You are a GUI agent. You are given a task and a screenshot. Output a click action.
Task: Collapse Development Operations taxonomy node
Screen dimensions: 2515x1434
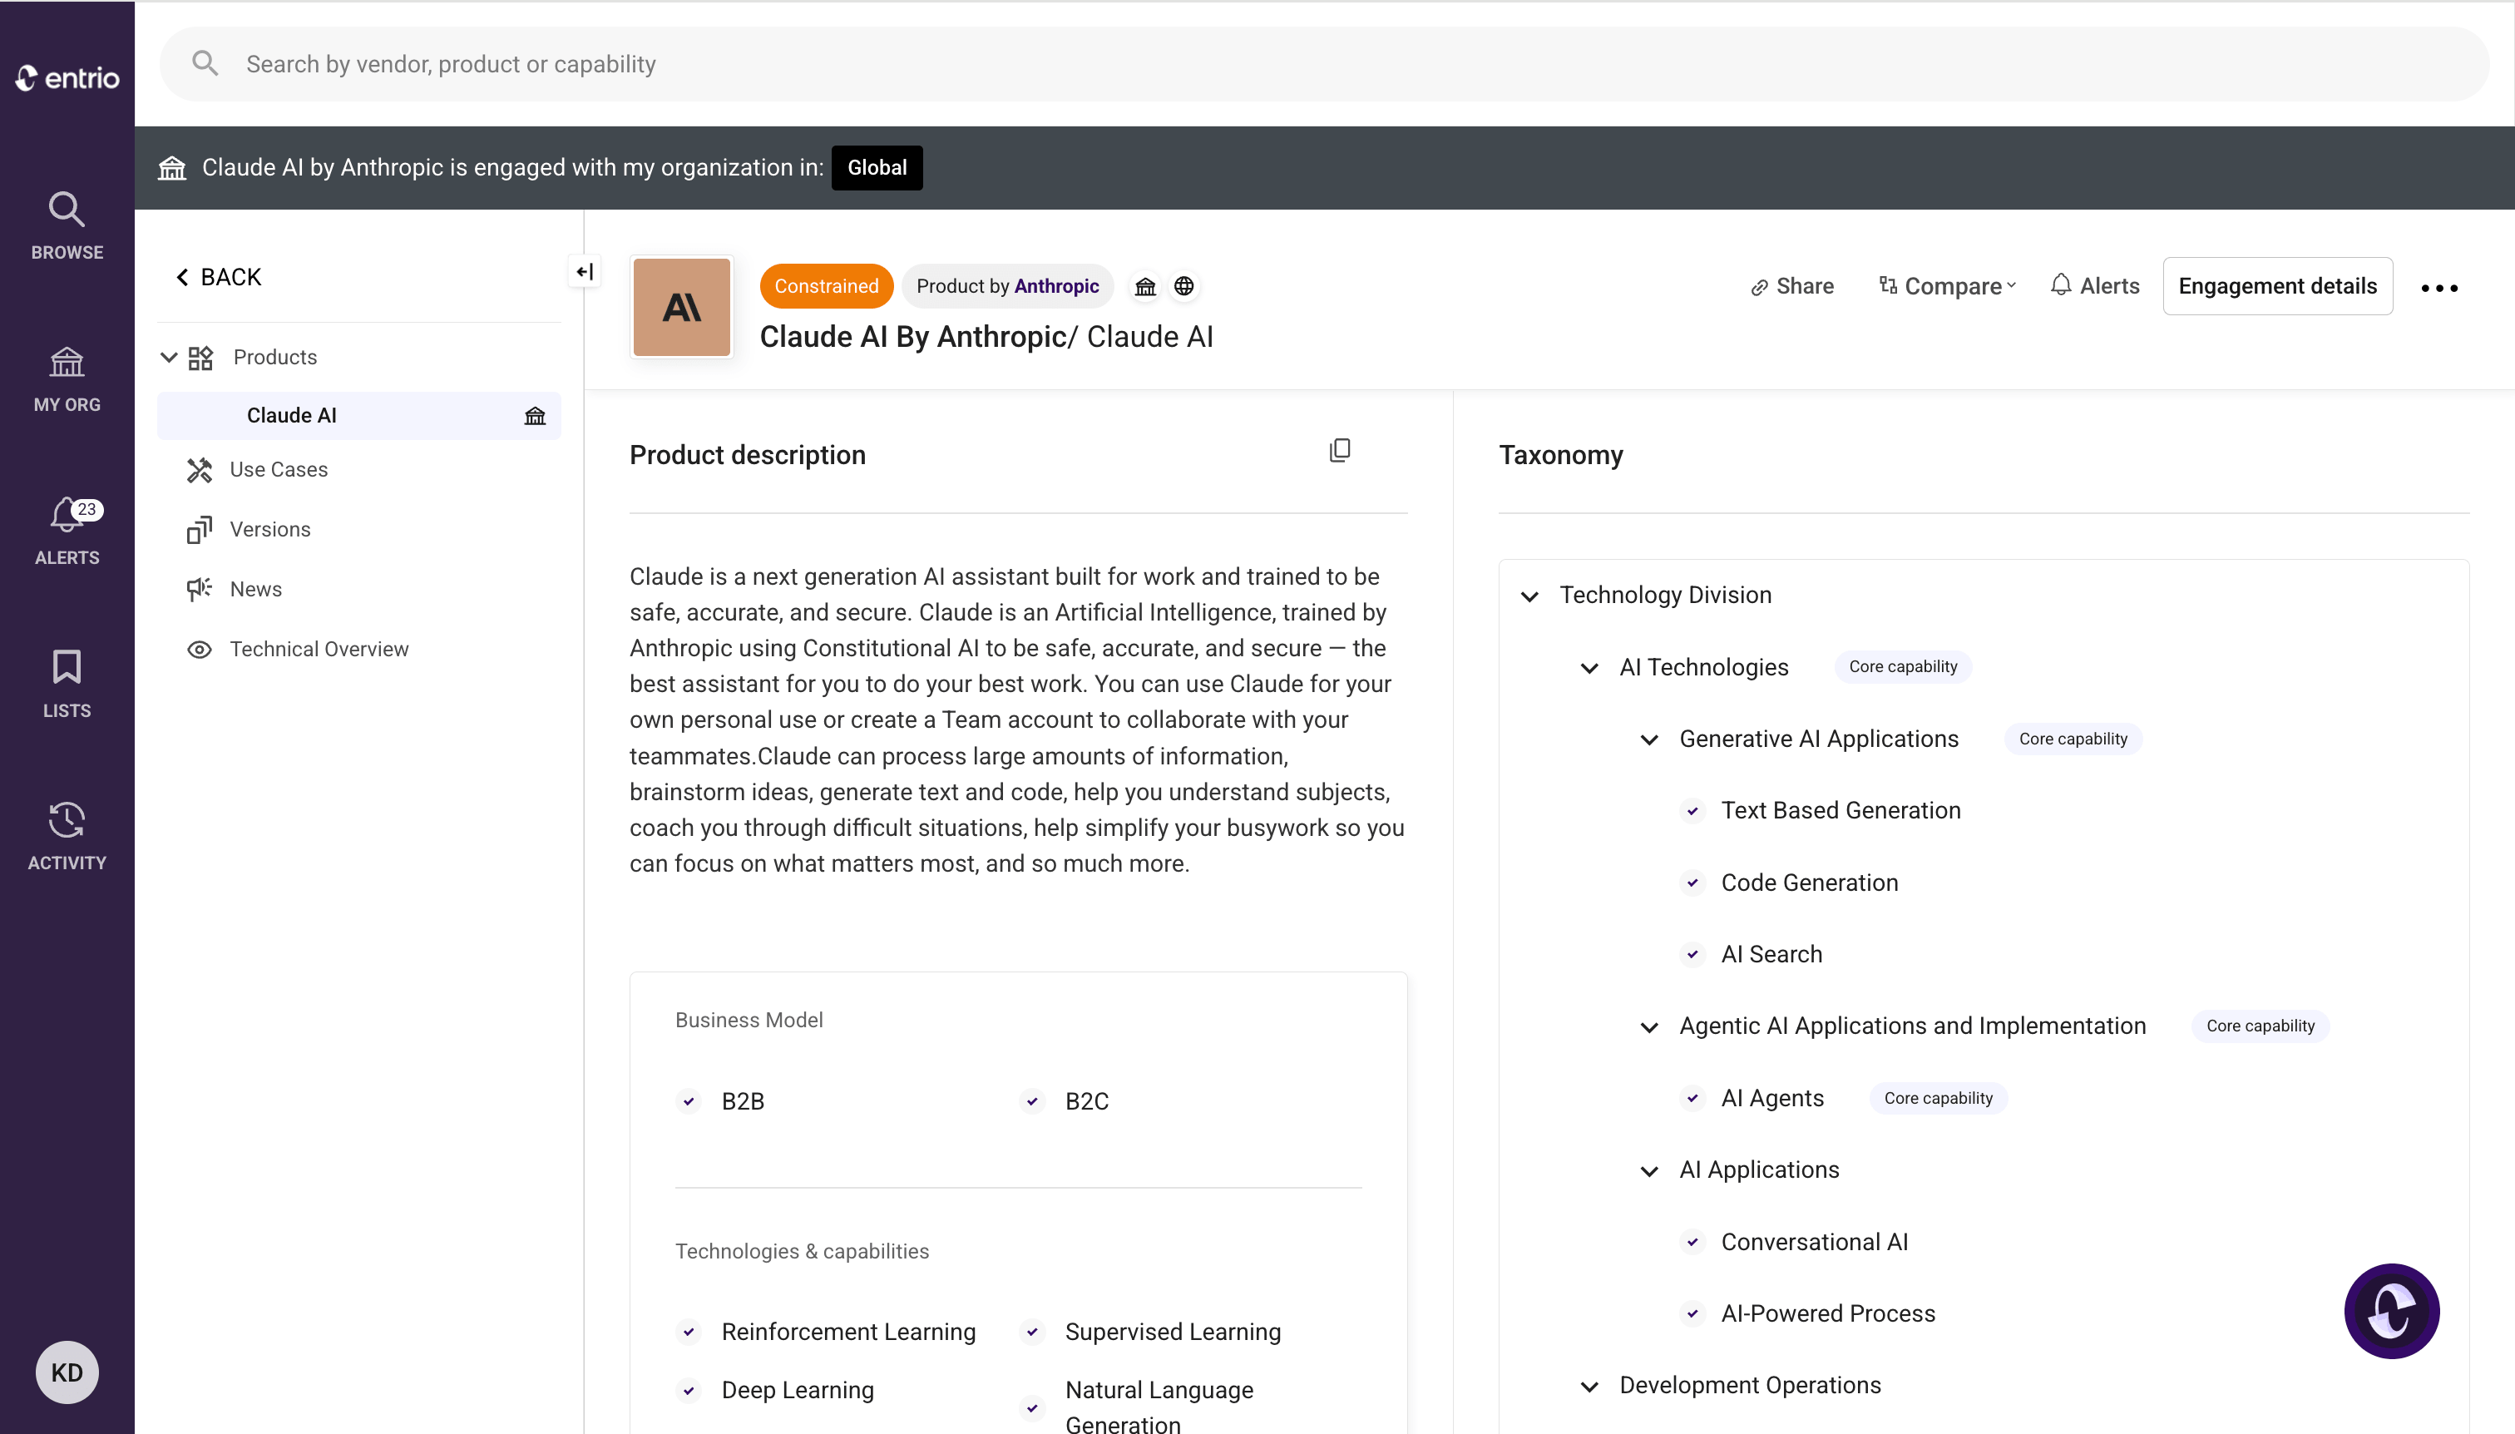tap(1589, 1387)
